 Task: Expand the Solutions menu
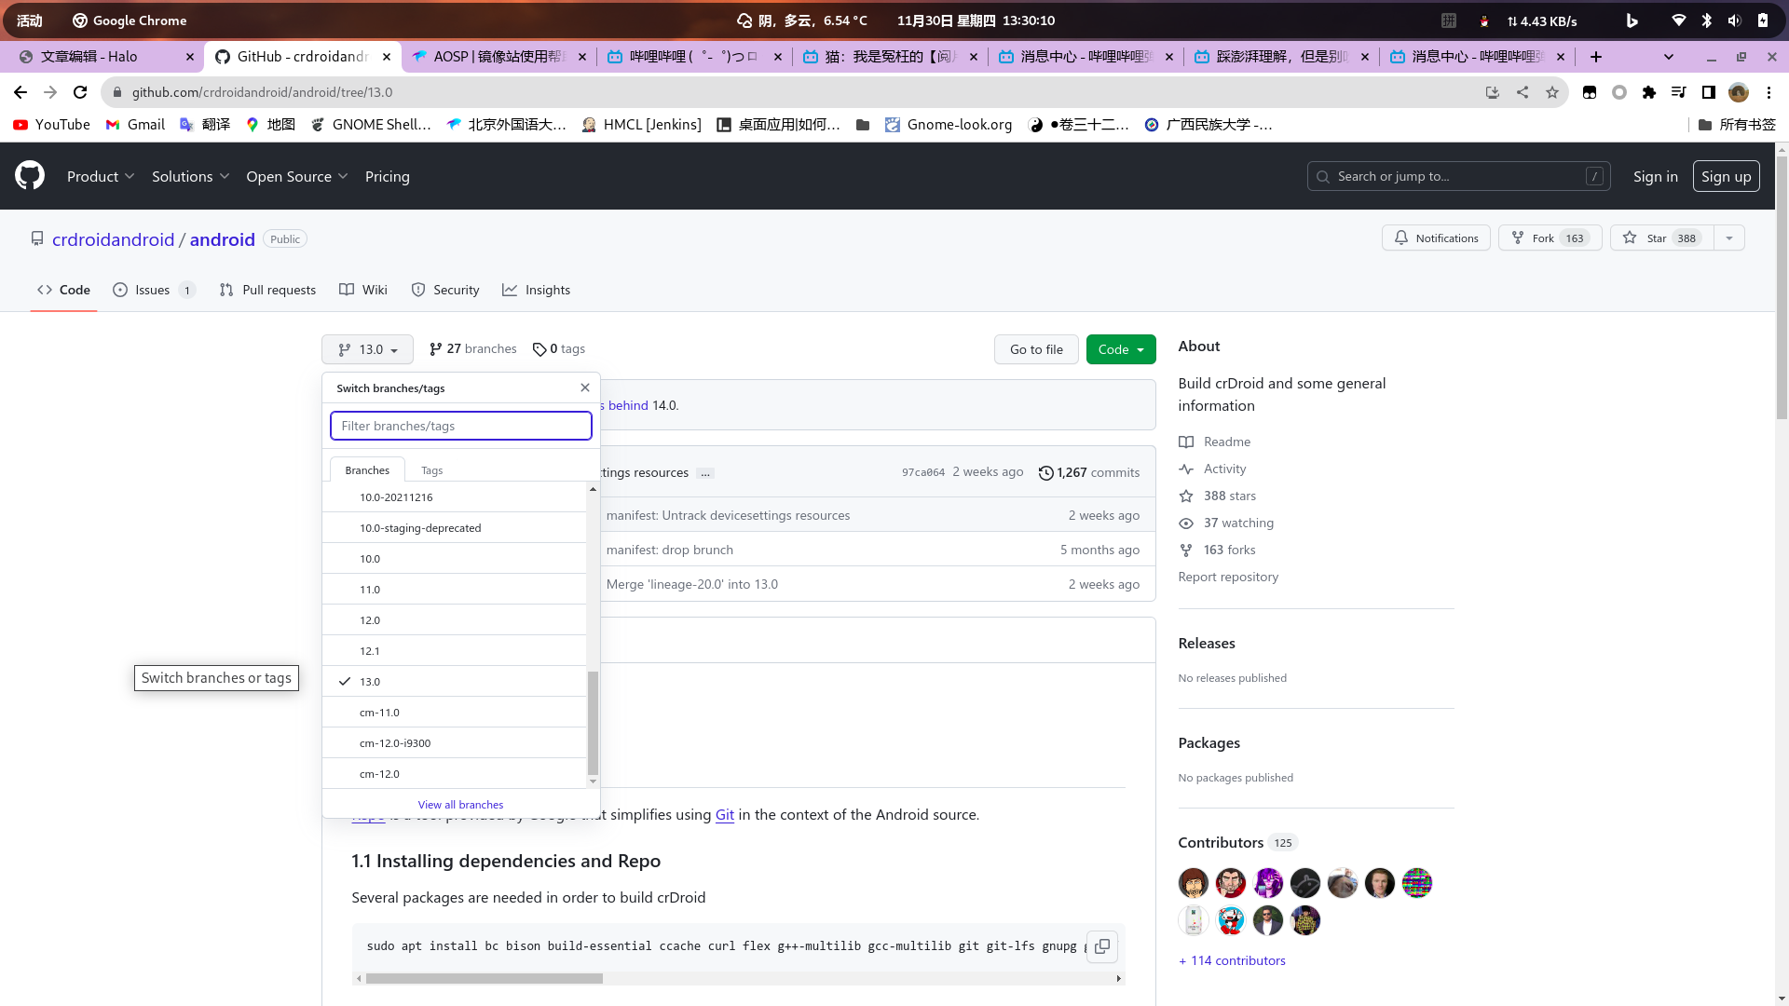pos(190,176)
